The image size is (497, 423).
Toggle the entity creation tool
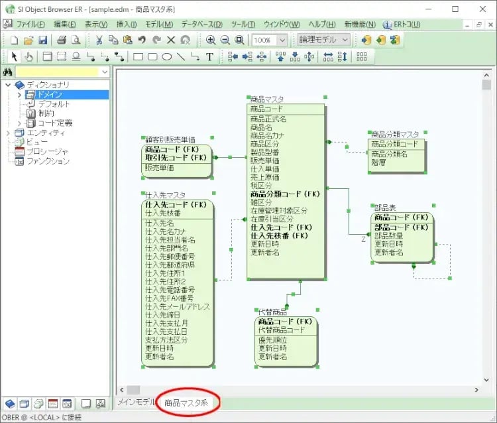[x=47, y=56]
